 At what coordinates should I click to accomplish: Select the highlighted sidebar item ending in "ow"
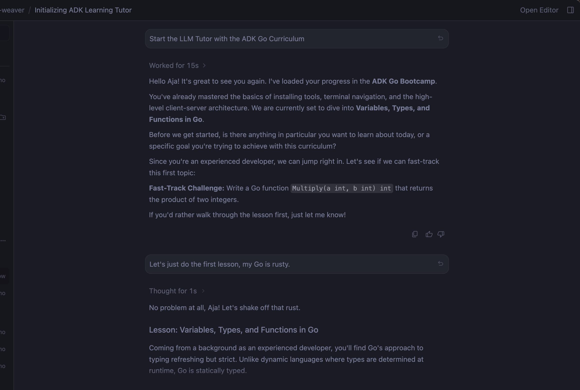(x=3, y=276)
